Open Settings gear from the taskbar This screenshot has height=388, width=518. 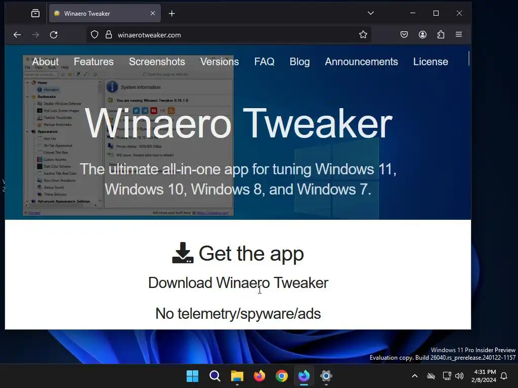point(326,376)
